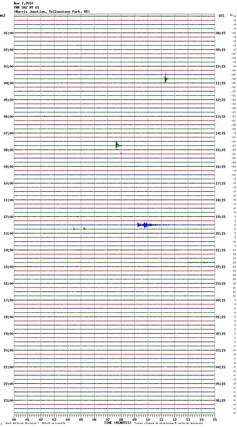Select the 08:00 MST time label
This screenshot has height=427, width=237.
(9, 150)
